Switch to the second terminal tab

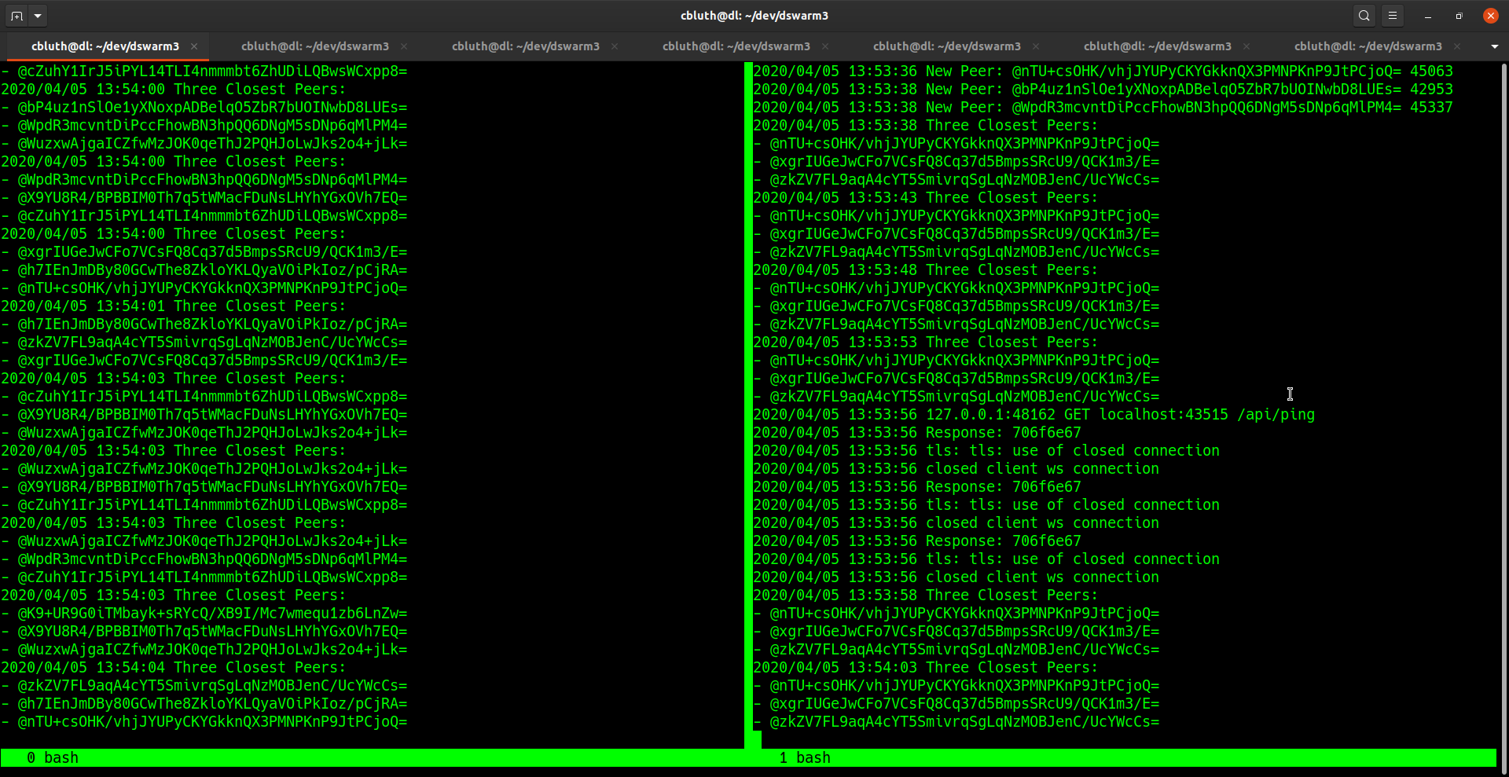[x=315, y=46]
